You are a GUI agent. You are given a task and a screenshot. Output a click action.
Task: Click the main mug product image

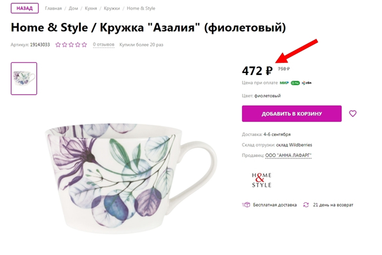point(131,179)
